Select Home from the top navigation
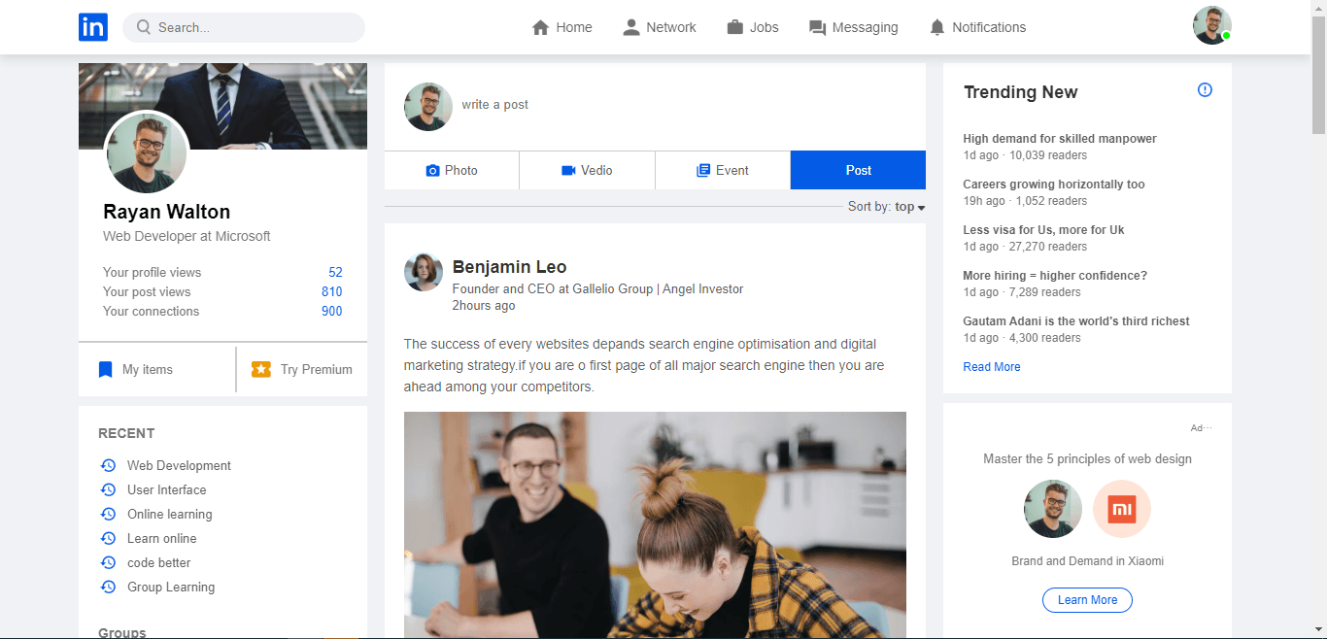The height and width of the screenshot is (639, 1327). [x=561, y=26]
